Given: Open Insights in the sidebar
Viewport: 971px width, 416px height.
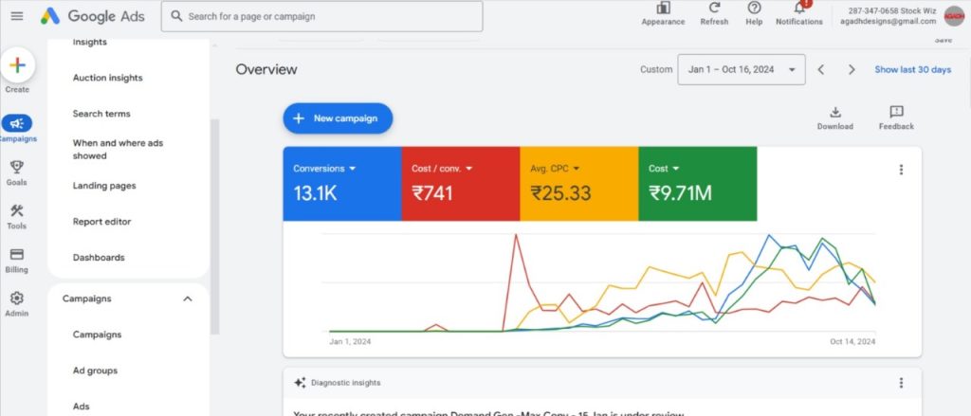Looking at the screenshot, I should 90,42.
